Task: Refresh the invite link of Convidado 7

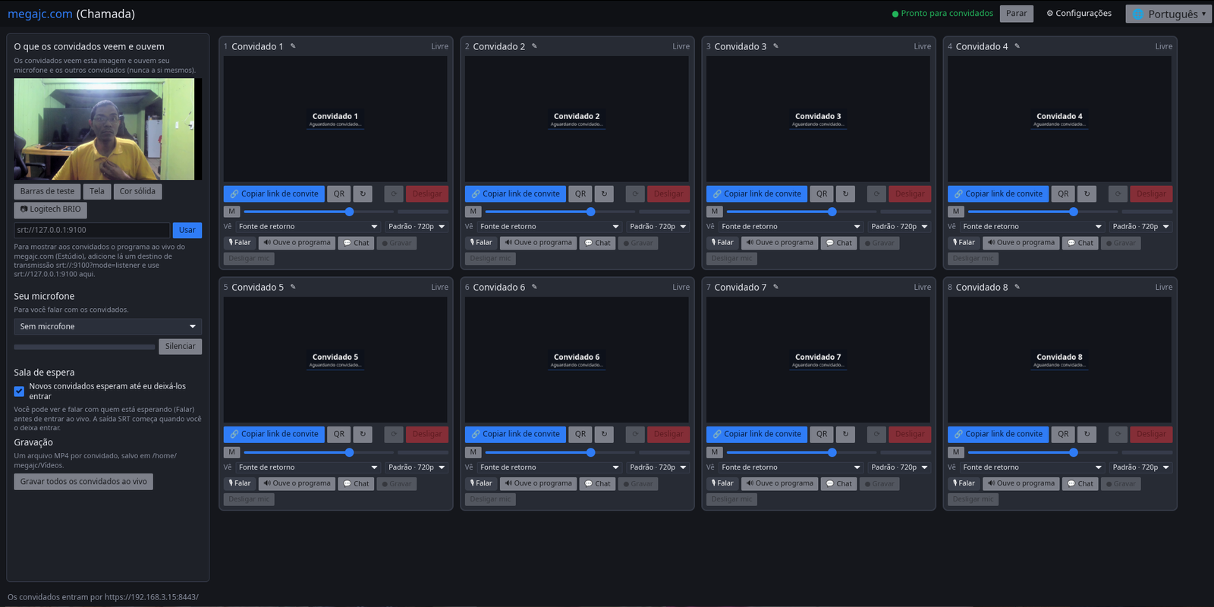Action: 845,434
